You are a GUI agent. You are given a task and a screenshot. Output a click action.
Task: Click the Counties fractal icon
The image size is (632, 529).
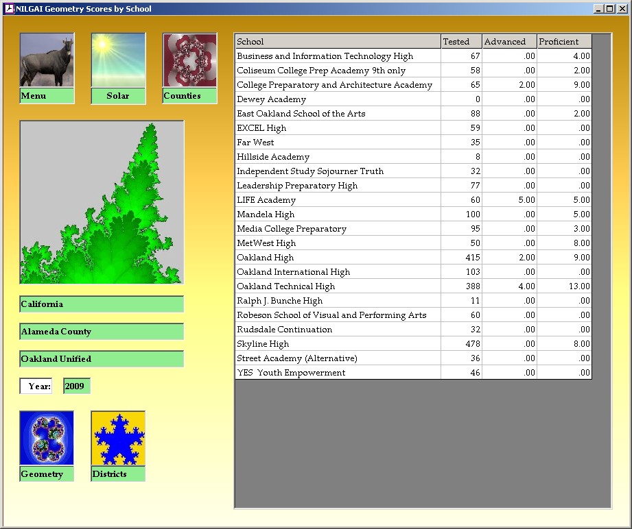189,60
